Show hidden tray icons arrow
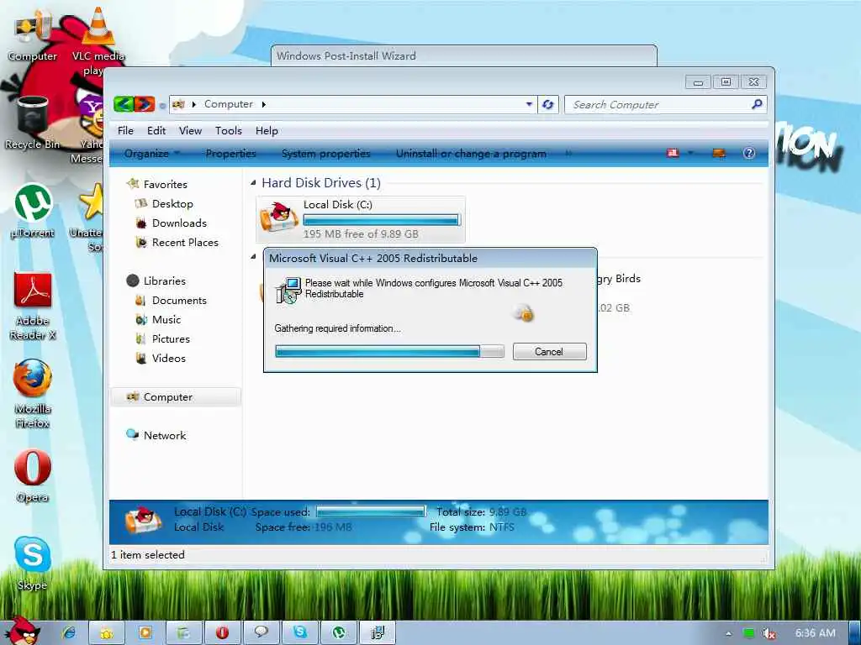 [x=729, y=633]
